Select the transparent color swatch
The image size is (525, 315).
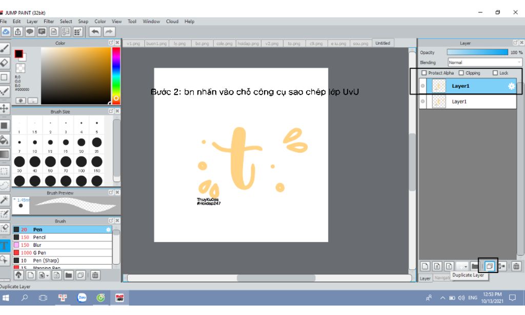21,68
